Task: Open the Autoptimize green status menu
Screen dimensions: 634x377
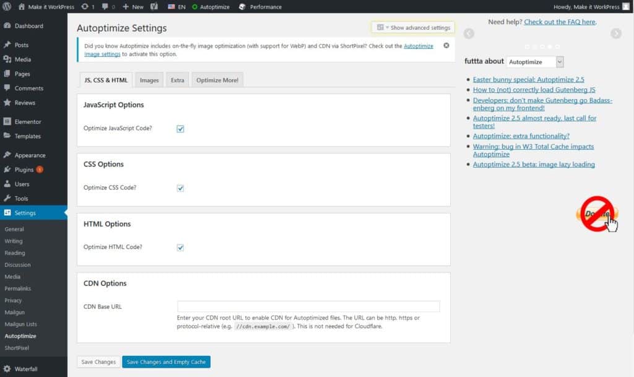Action: point(211,6)
